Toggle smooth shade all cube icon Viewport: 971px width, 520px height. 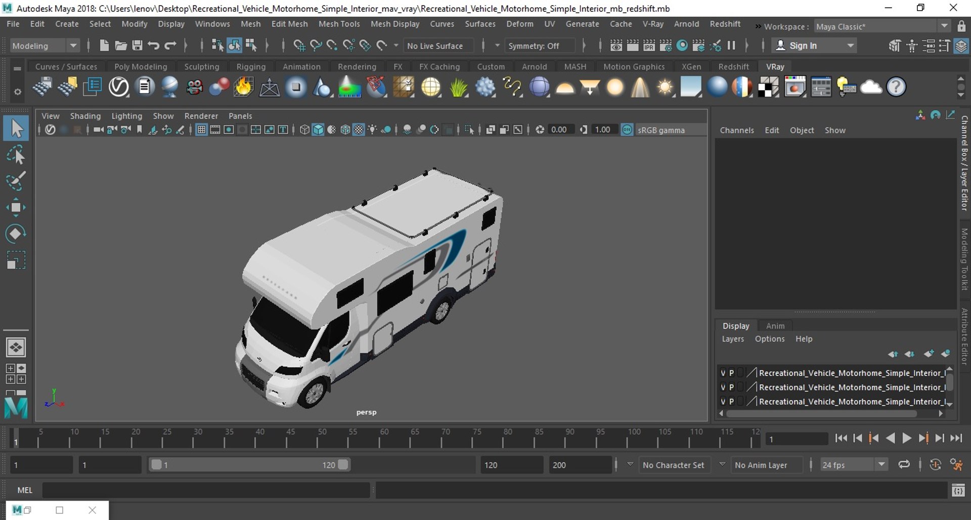coord(318,129)
